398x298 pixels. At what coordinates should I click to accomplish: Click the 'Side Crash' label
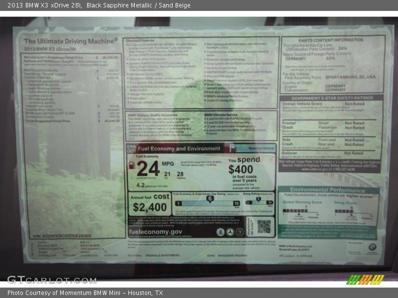[x=288, y=142]
